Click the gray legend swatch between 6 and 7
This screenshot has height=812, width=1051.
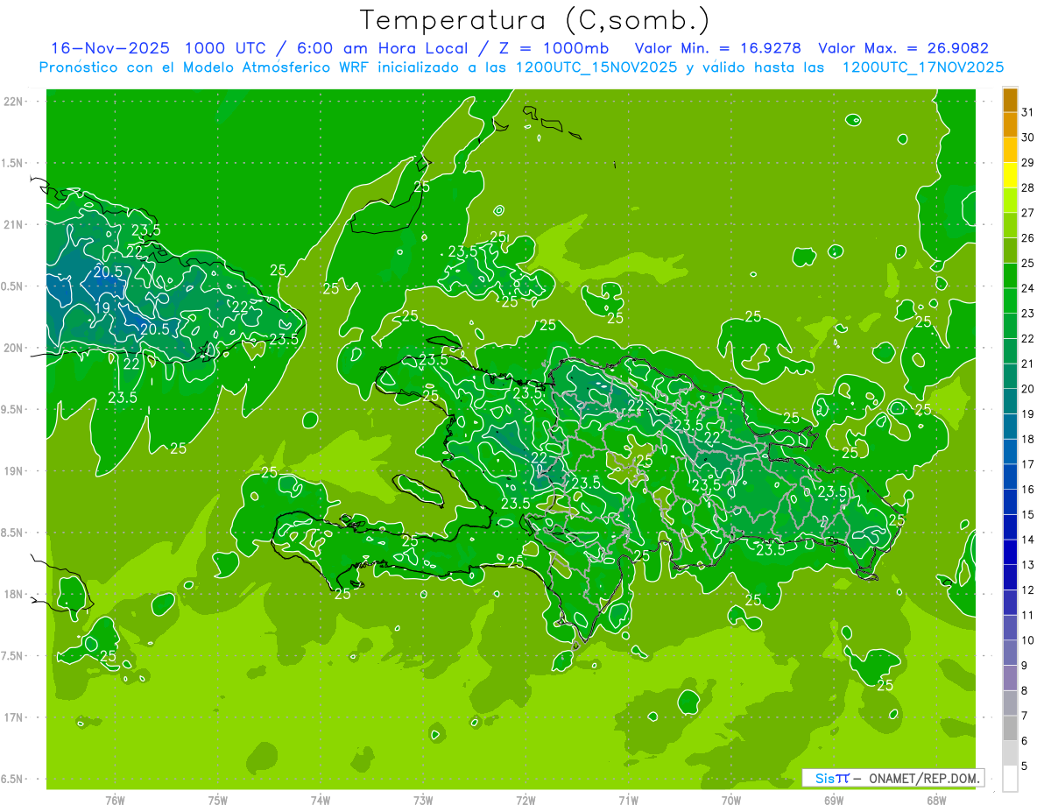tap(1010, 729)
